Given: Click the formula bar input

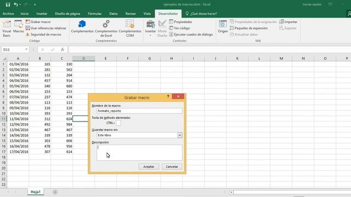Looking at the screenshot, I should (210, 50).
